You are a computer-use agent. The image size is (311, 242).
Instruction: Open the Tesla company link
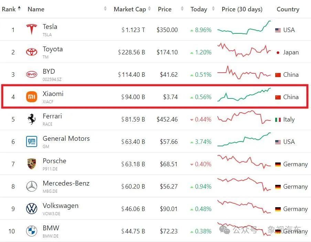(x=50, y=27)
